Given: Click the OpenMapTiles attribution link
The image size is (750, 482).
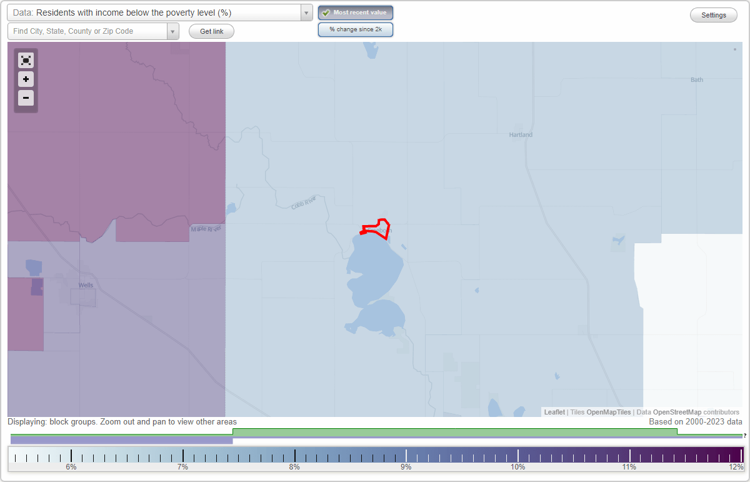Looking at the screenshot, I should tap(608, 412).
